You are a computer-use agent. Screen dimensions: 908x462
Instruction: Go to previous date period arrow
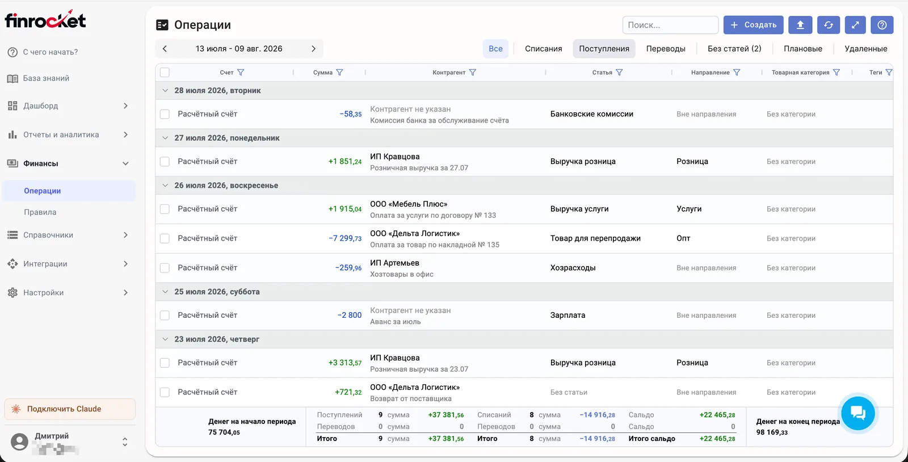[165, 49]
